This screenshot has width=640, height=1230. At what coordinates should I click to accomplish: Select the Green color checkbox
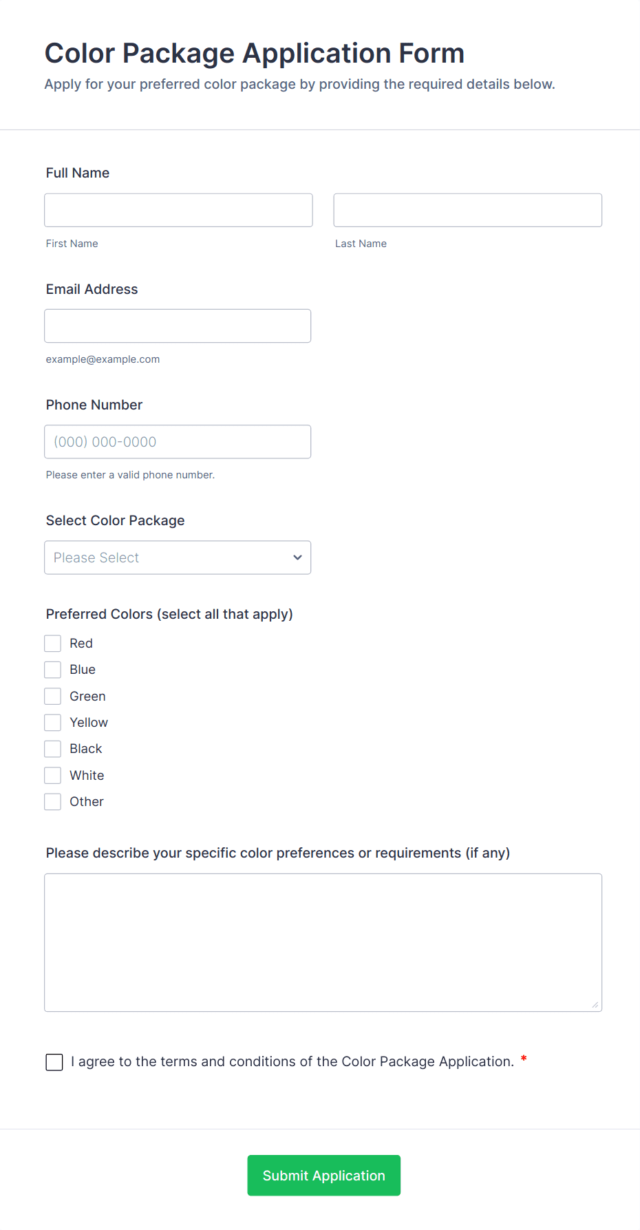pos(53,697)
